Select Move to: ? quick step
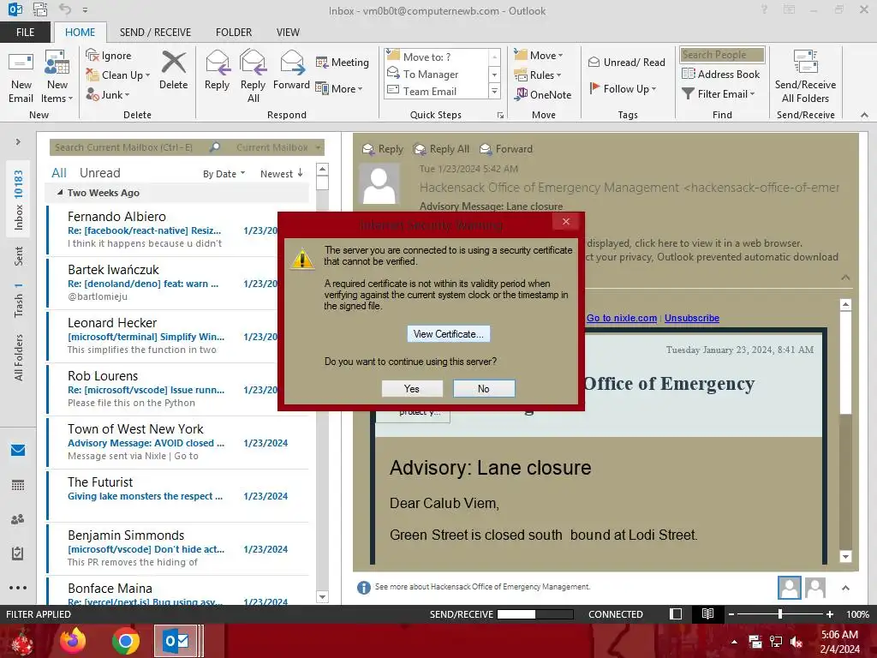 click(x=436, y=57)
